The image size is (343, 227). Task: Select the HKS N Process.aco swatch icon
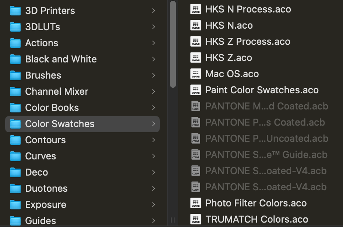[195, 9]
